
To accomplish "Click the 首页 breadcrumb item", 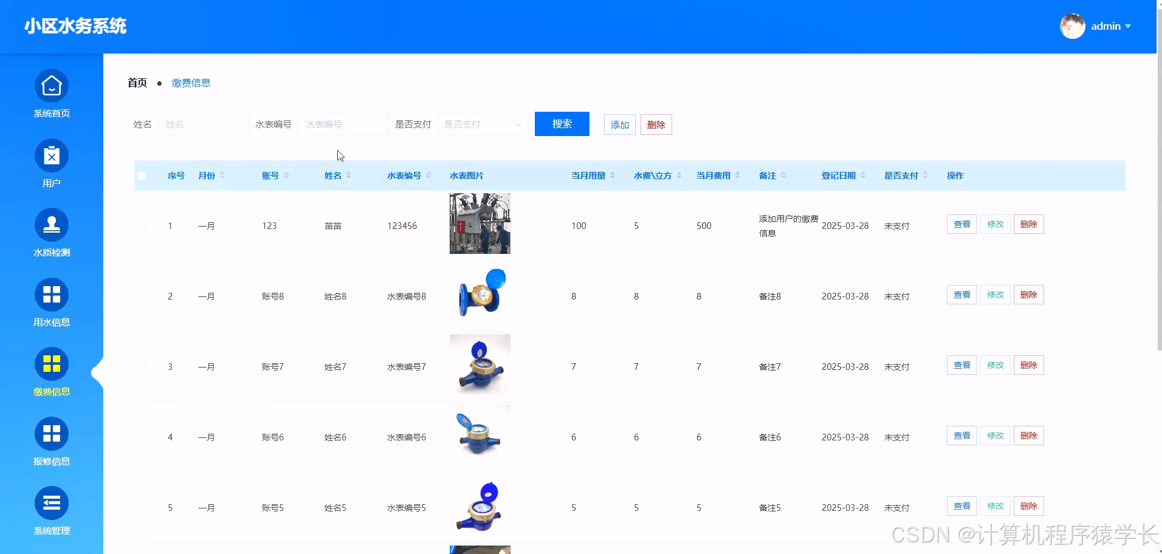I will [137, 82].
